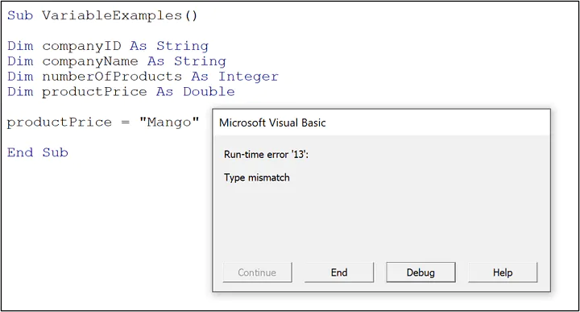This screenshot has height=312, width=580.
Task: Click the Microsoft Visual Basic dialog title
Action: coord(272,123)
